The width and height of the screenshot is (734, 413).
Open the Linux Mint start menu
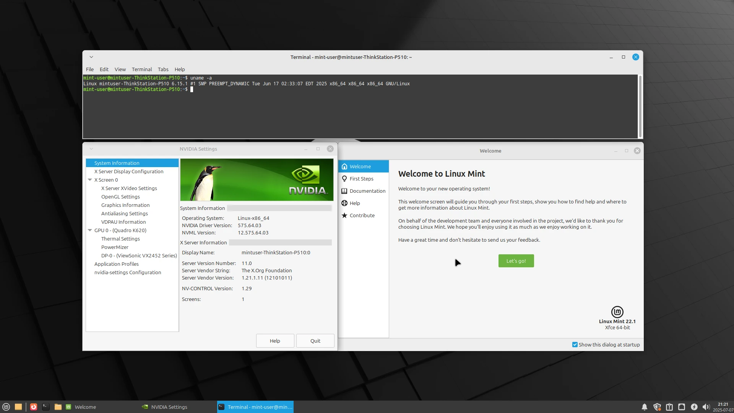(x=6, y=407)
